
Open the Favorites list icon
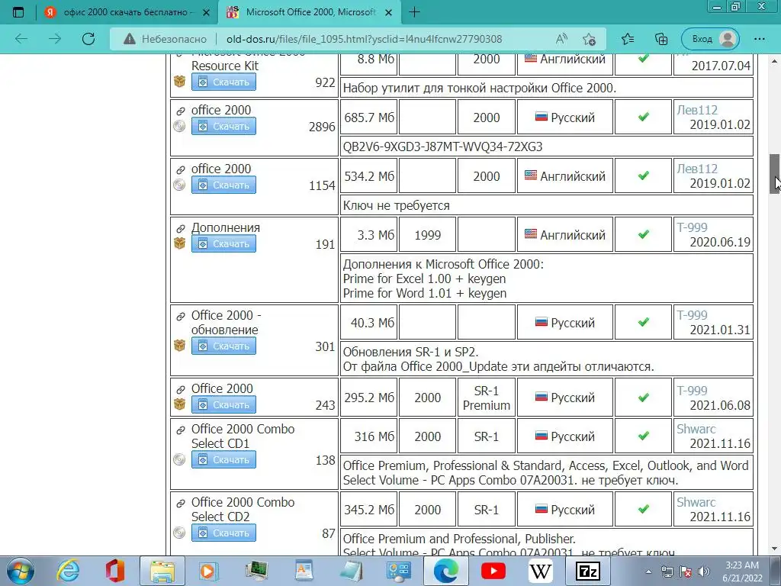tap(628, 39)
